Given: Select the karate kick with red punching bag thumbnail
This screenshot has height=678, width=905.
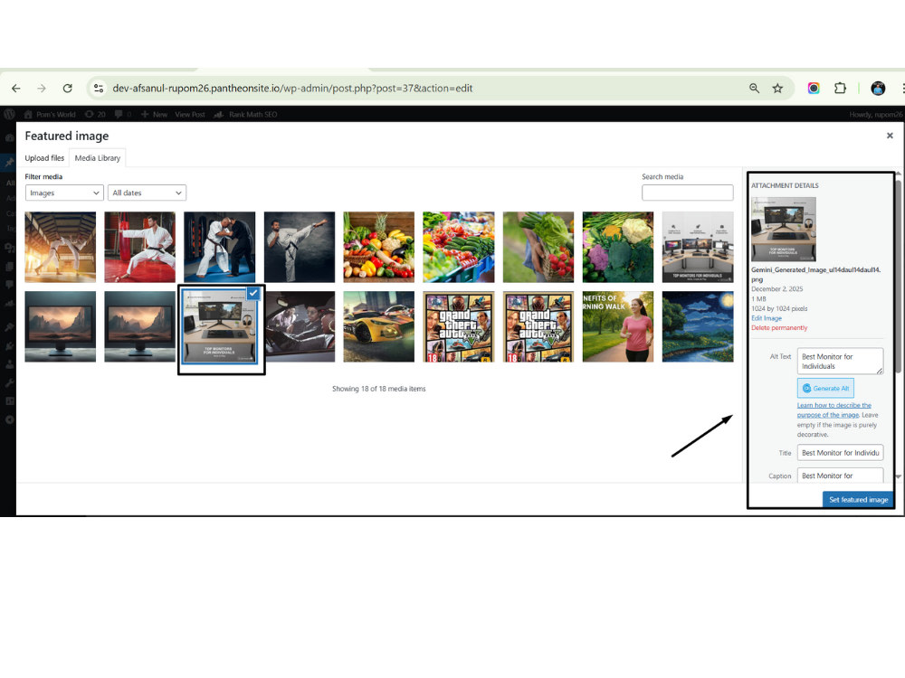Looking at the screenshot, I should coord(139,247).
